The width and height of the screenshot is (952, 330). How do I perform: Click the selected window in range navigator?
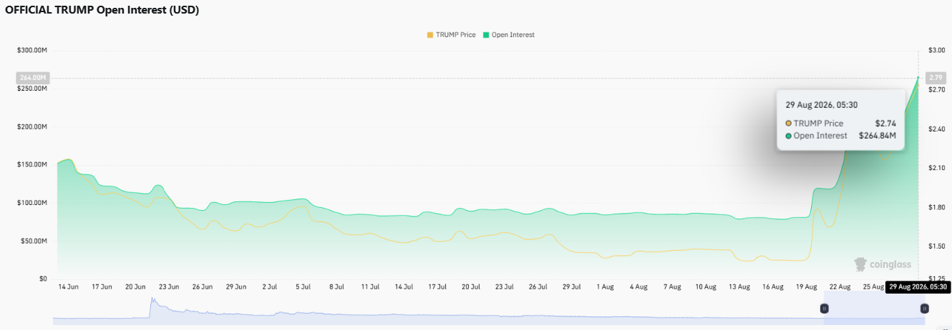[x=874, y=309]
